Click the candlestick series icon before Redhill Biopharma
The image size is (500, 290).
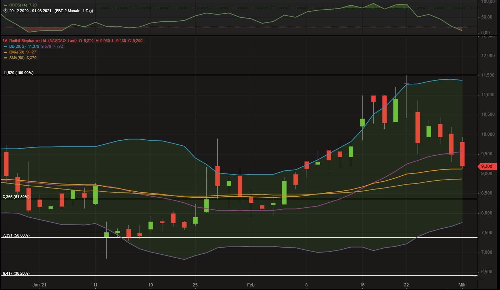[x=5, y=41]
